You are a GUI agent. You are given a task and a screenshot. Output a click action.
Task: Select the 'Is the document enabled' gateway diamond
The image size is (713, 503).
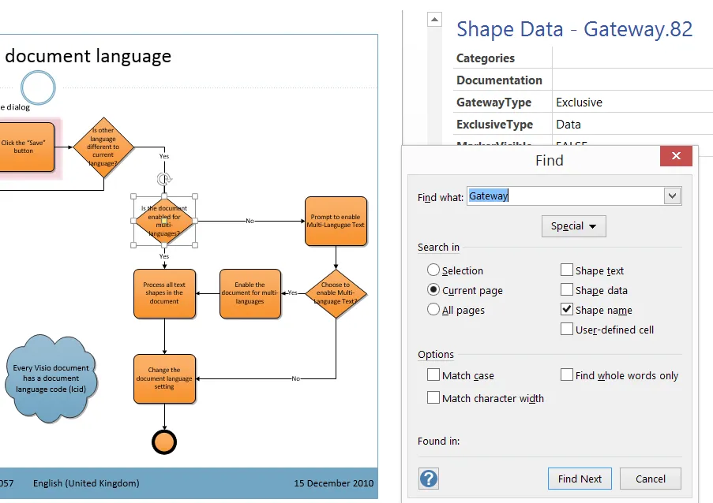[164, 221]
